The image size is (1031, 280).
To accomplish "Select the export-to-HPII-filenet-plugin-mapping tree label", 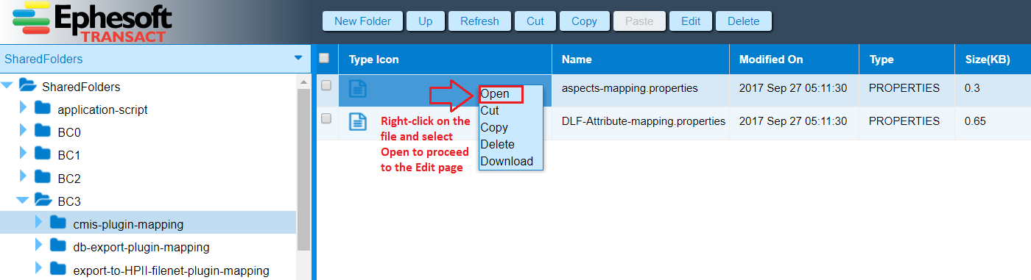I will [172, 270].
